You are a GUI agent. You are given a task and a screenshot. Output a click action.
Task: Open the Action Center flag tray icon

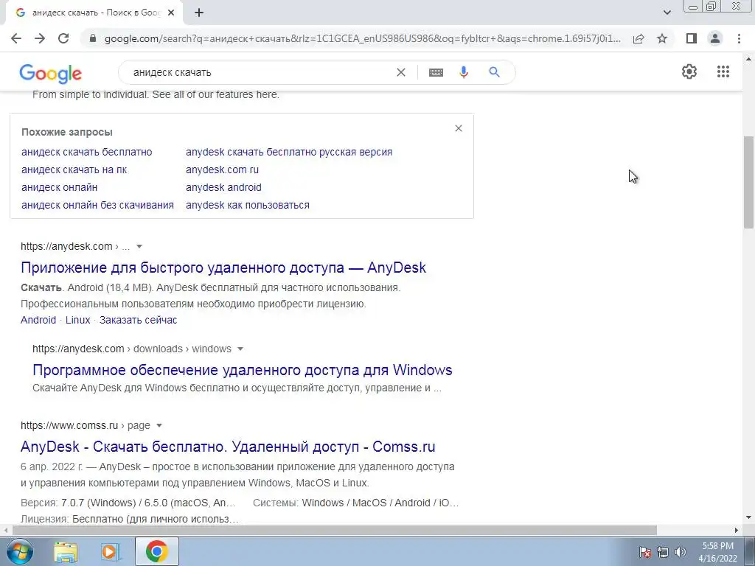(645, 552)
